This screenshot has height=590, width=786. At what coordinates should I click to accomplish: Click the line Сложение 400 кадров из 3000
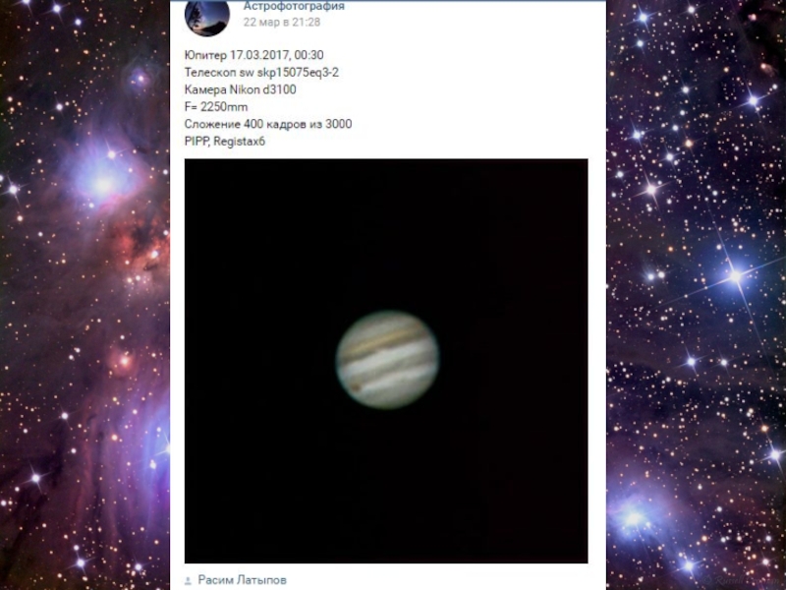(268, 124)
